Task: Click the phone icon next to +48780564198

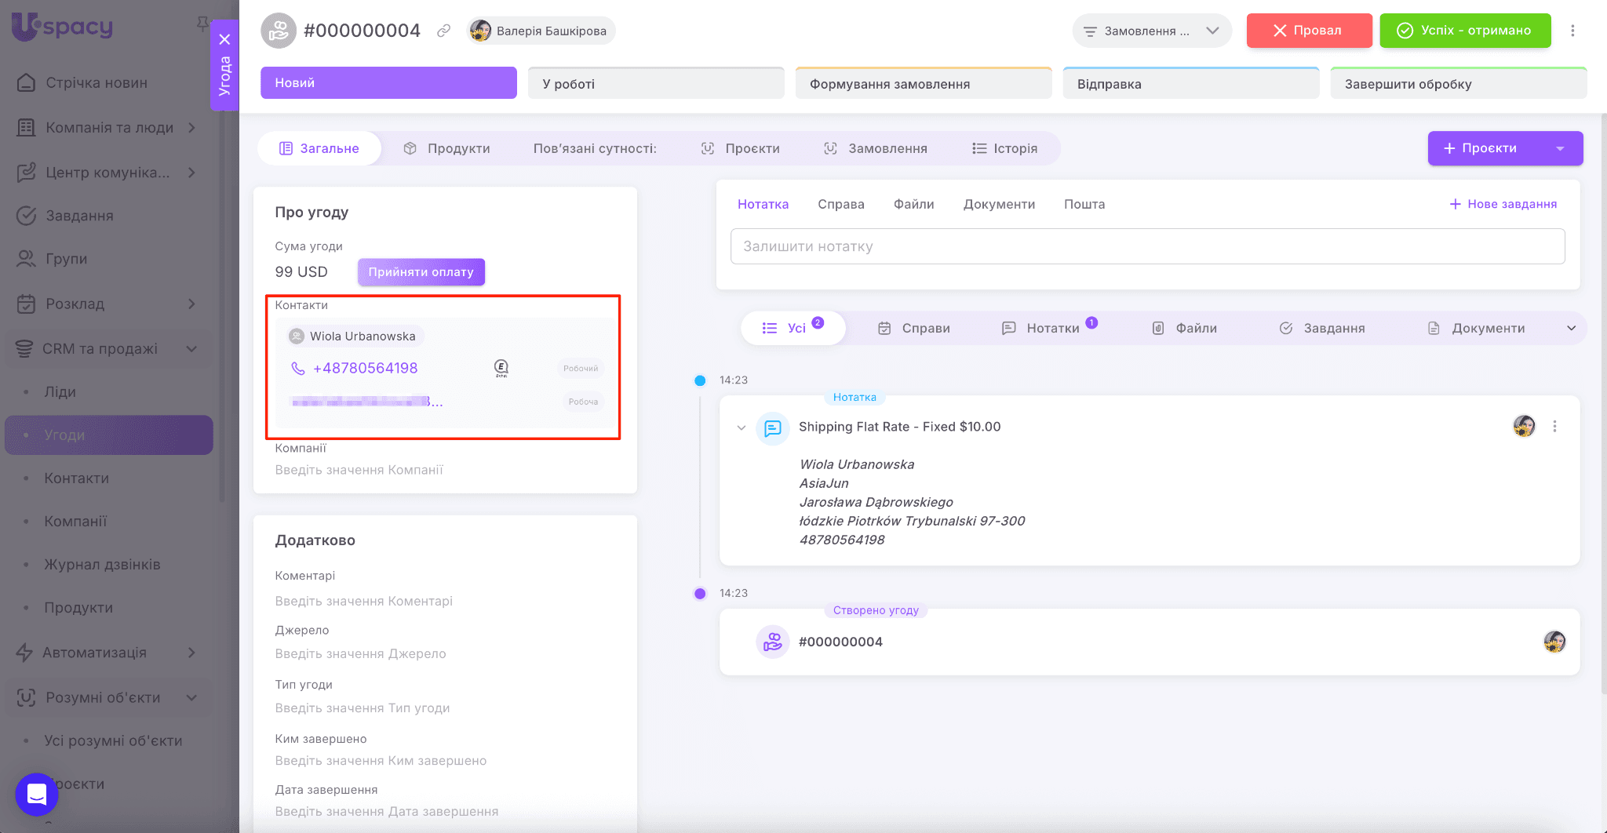Action: [x=298, y=368]
